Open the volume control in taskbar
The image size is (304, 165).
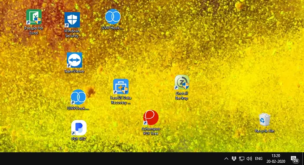[249, 158]
